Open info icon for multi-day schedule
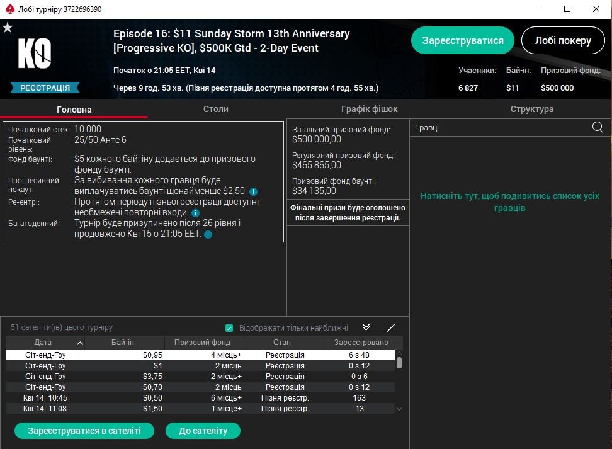Screen dimensions: 612x449 click(x=208, y=234)
